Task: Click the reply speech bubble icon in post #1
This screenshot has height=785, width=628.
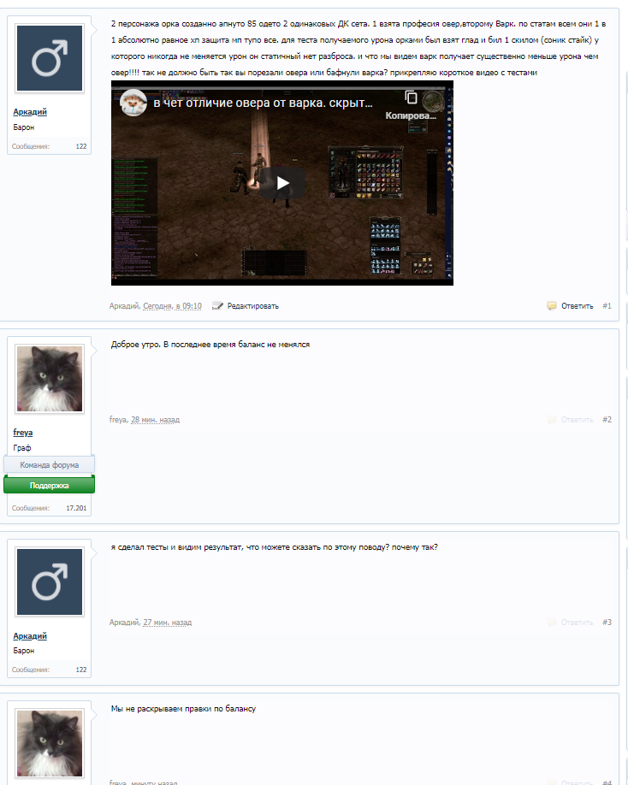Action: [552, 305]
